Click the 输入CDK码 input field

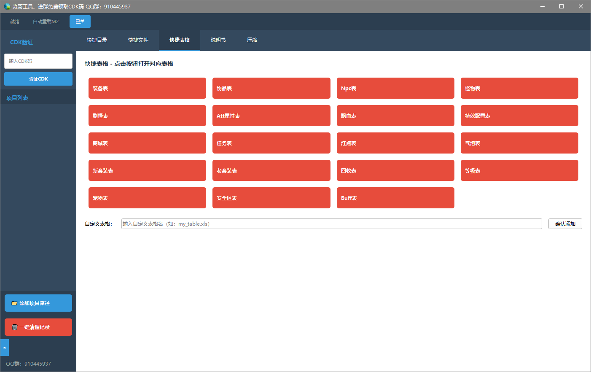click(38, 61)
